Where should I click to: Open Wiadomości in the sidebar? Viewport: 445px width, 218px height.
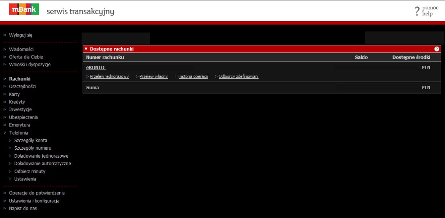[21, 49]
